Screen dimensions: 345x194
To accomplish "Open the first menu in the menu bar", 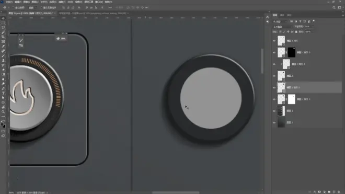I will tap(9, 2).
